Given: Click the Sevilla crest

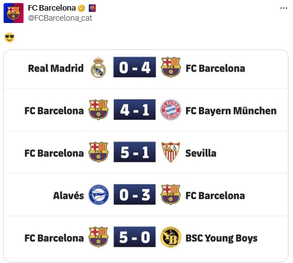Looking at the screenshot, I should pos(171,152).
